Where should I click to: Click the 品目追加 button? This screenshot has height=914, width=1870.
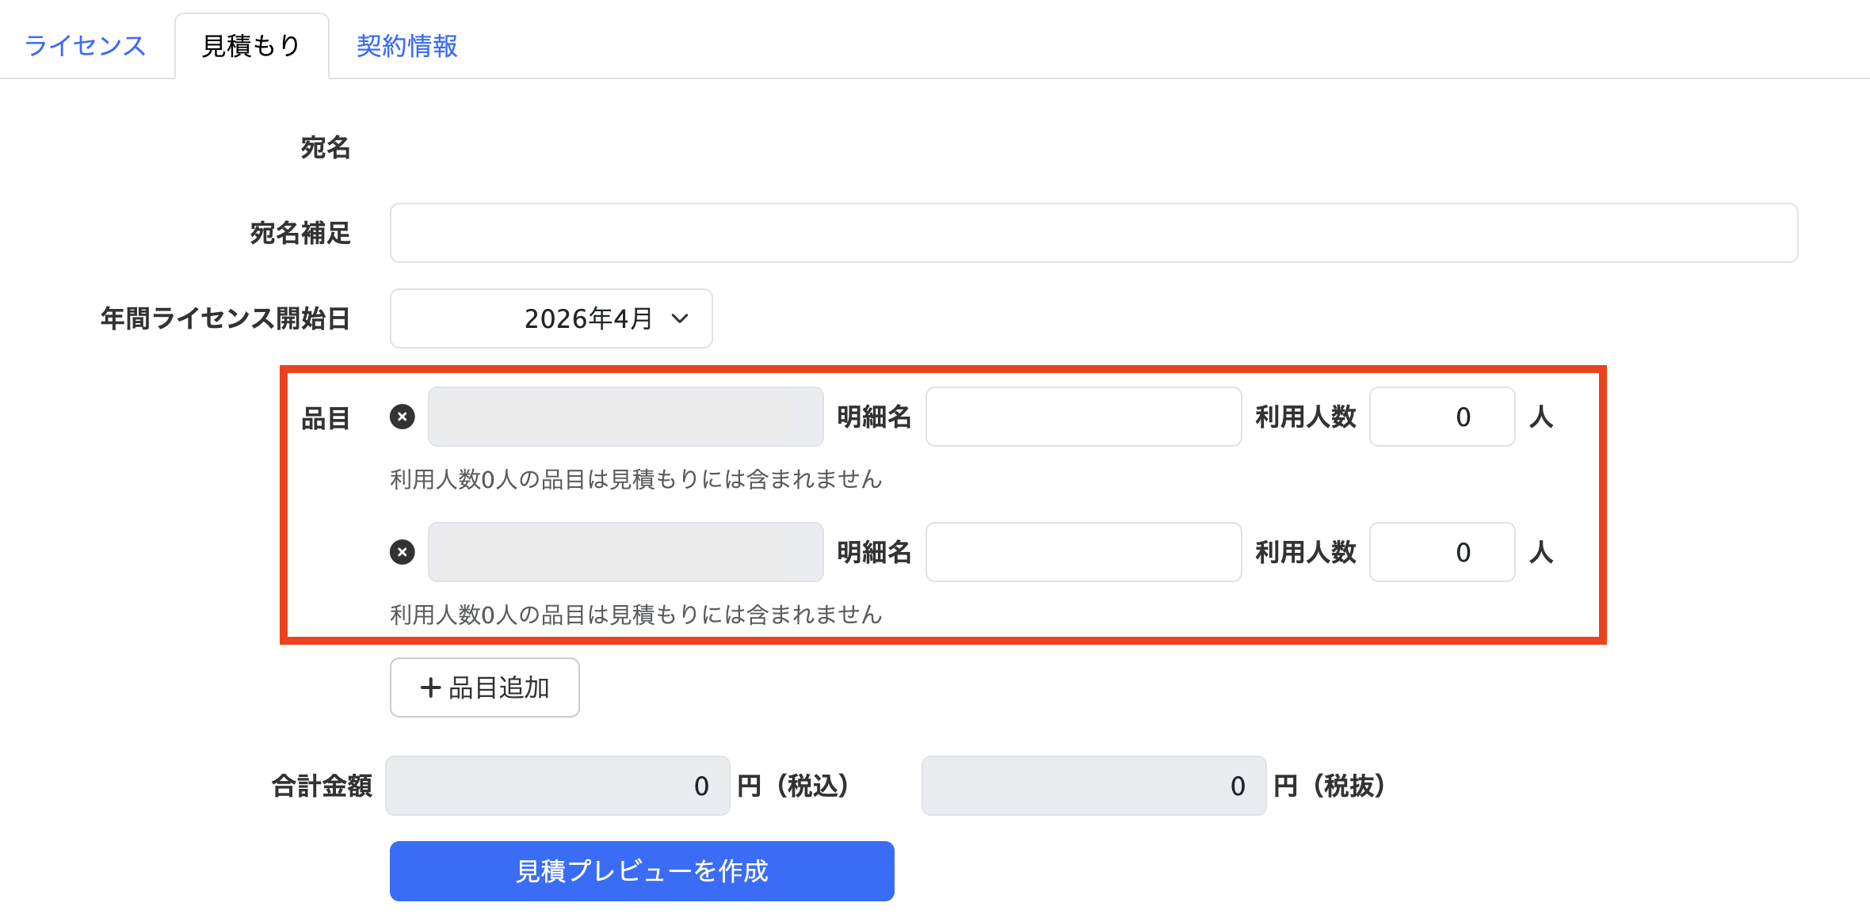click(484, 687)
